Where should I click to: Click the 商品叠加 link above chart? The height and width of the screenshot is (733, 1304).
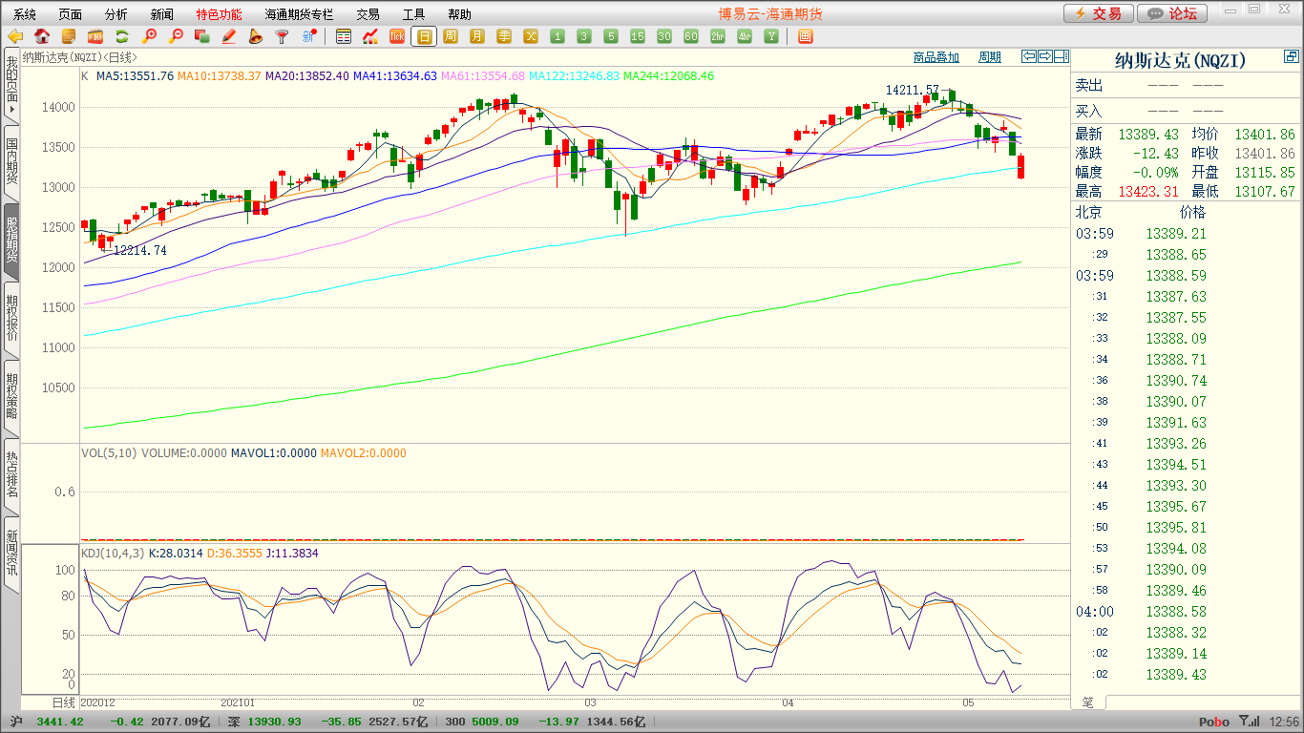click(x=936, y=57)
